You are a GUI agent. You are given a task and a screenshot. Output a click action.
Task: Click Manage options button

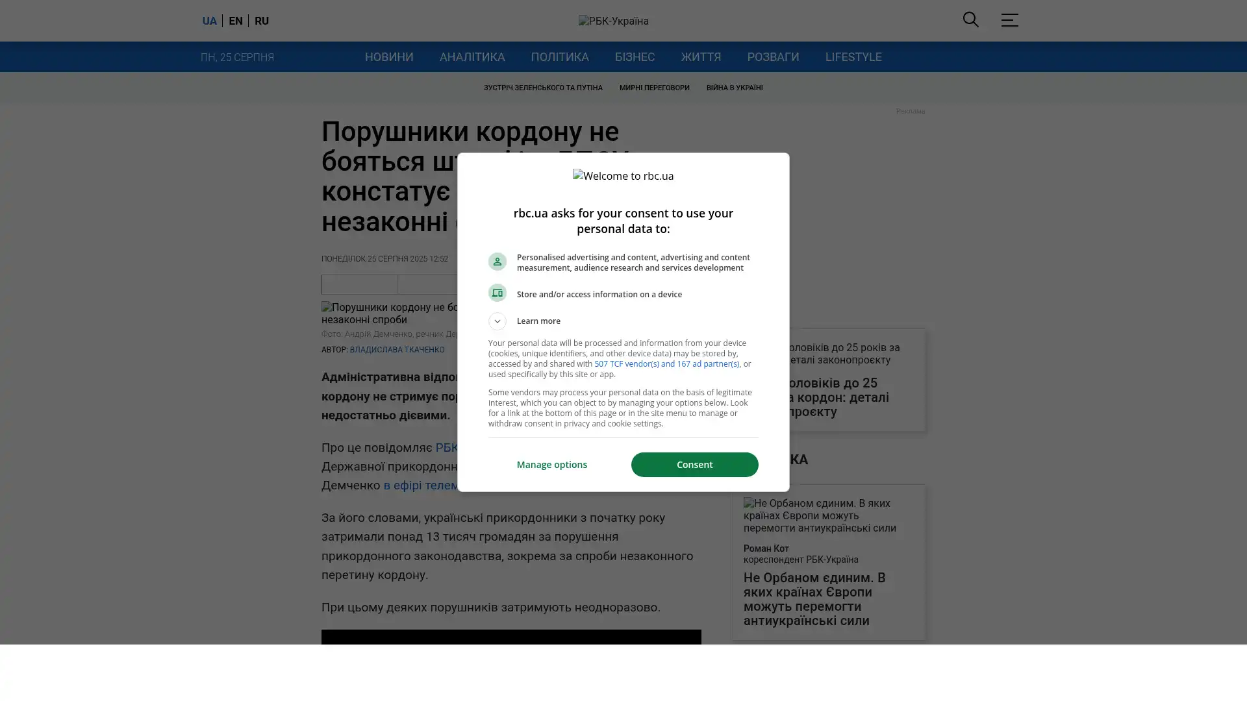pyautogui.click(x=552, y=465)
